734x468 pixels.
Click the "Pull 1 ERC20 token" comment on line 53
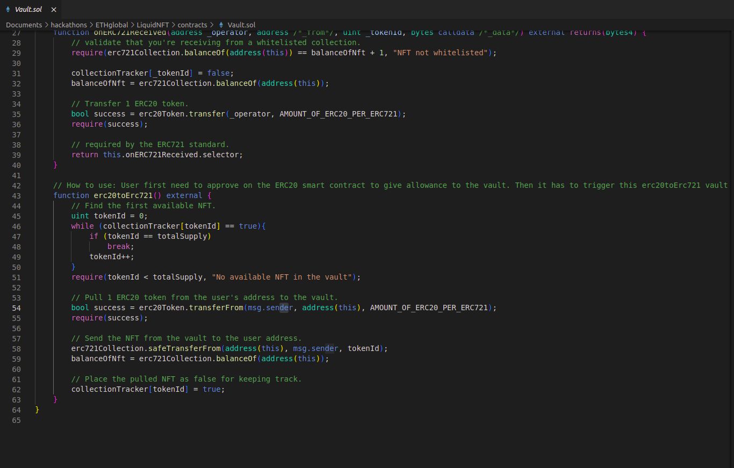click(x=205, y=297)
